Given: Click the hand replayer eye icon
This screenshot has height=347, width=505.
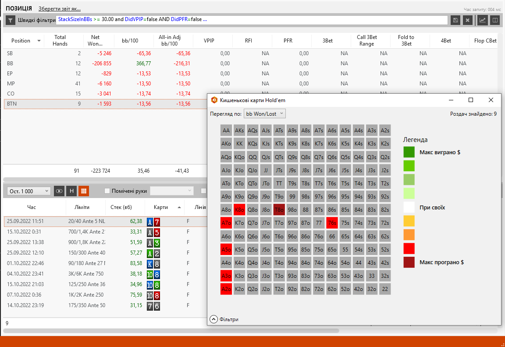Looking at the screenshot, I should coord(59,191).
